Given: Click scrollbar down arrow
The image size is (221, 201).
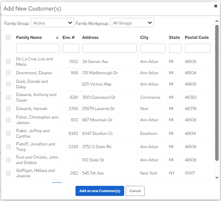Looking at the screenshot, I should pos(217,178).
